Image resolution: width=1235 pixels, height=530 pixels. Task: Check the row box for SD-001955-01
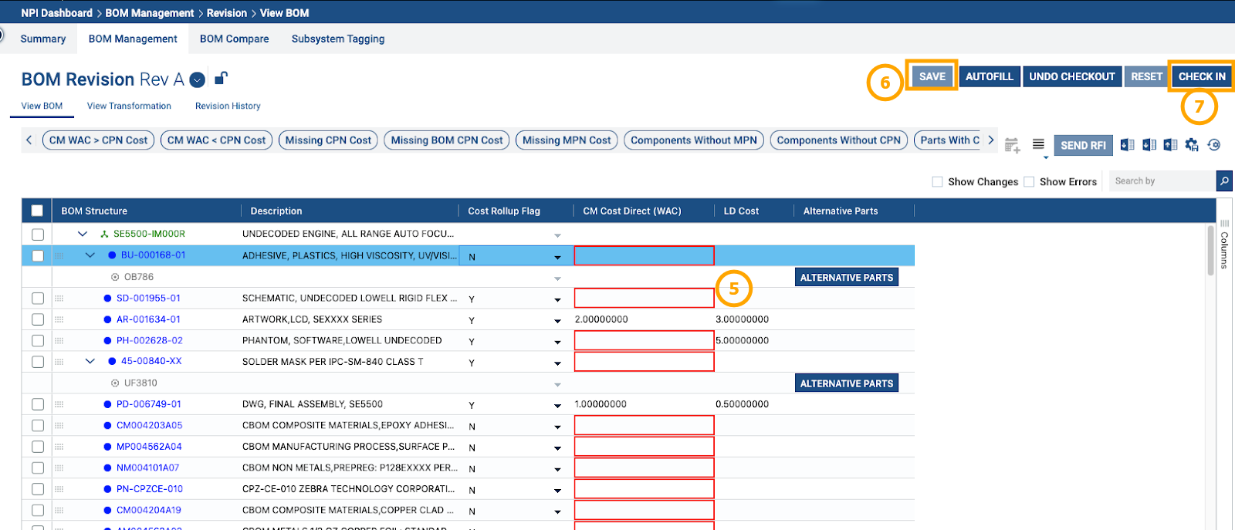(38, 299)
